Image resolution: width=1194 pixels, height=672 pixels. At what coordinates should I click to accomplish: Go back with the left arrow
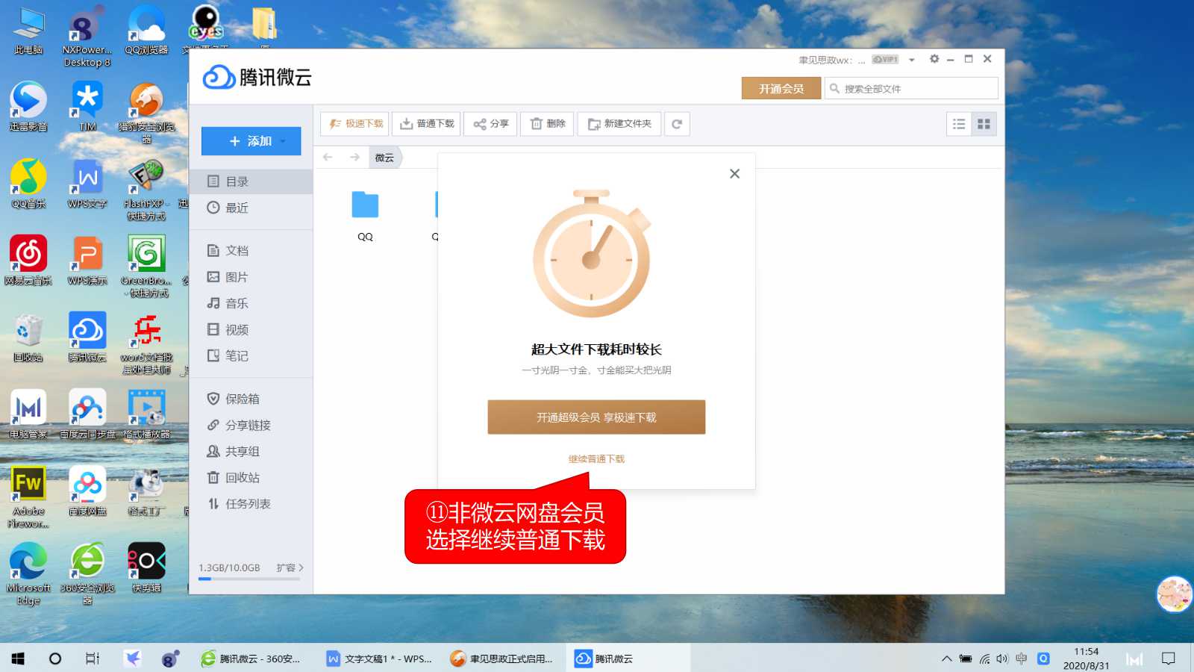328,157
